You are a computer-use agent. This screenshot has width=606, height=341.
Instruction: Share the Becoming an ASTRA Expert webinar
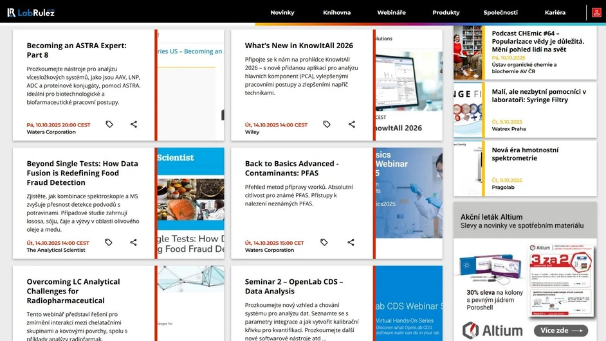point(134,124)
